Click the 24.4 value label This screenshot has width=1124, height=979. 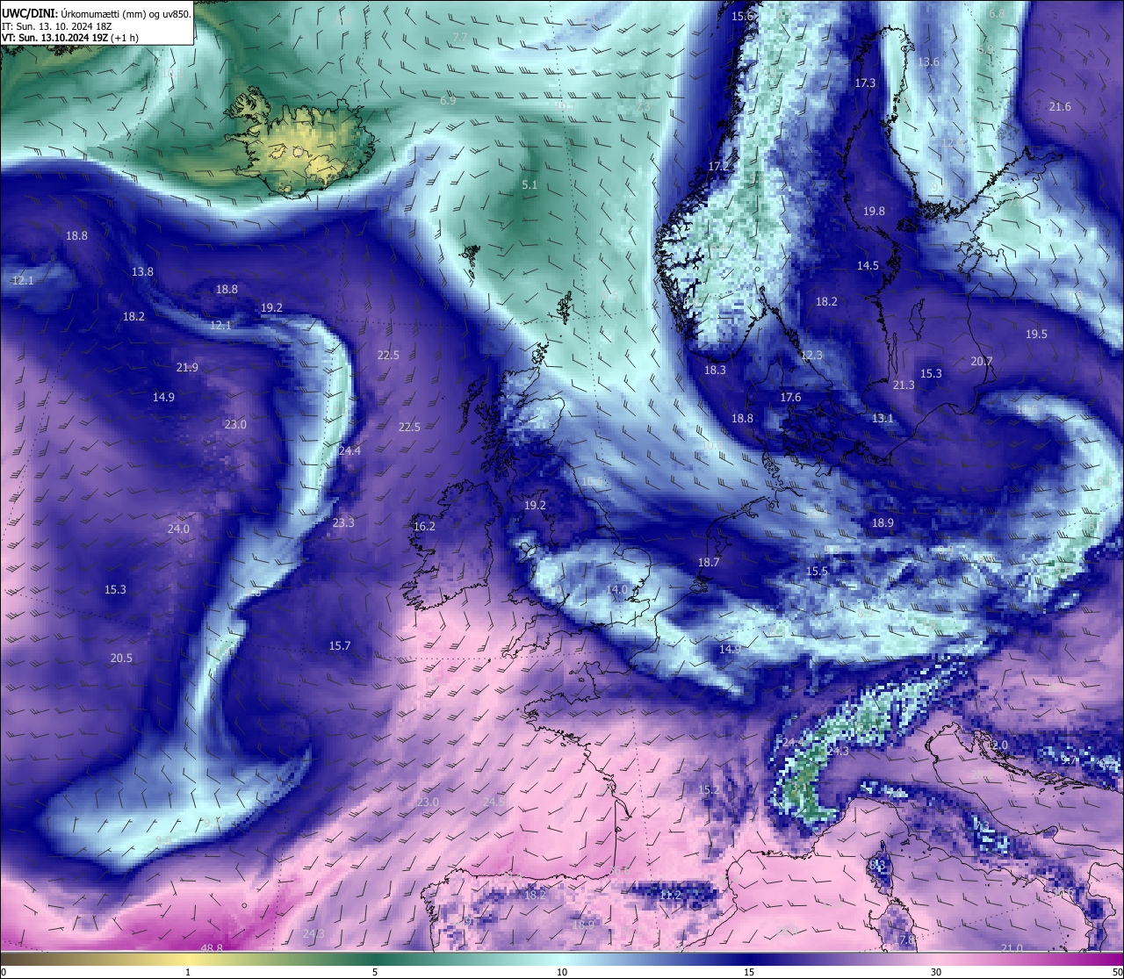point(349,451)
